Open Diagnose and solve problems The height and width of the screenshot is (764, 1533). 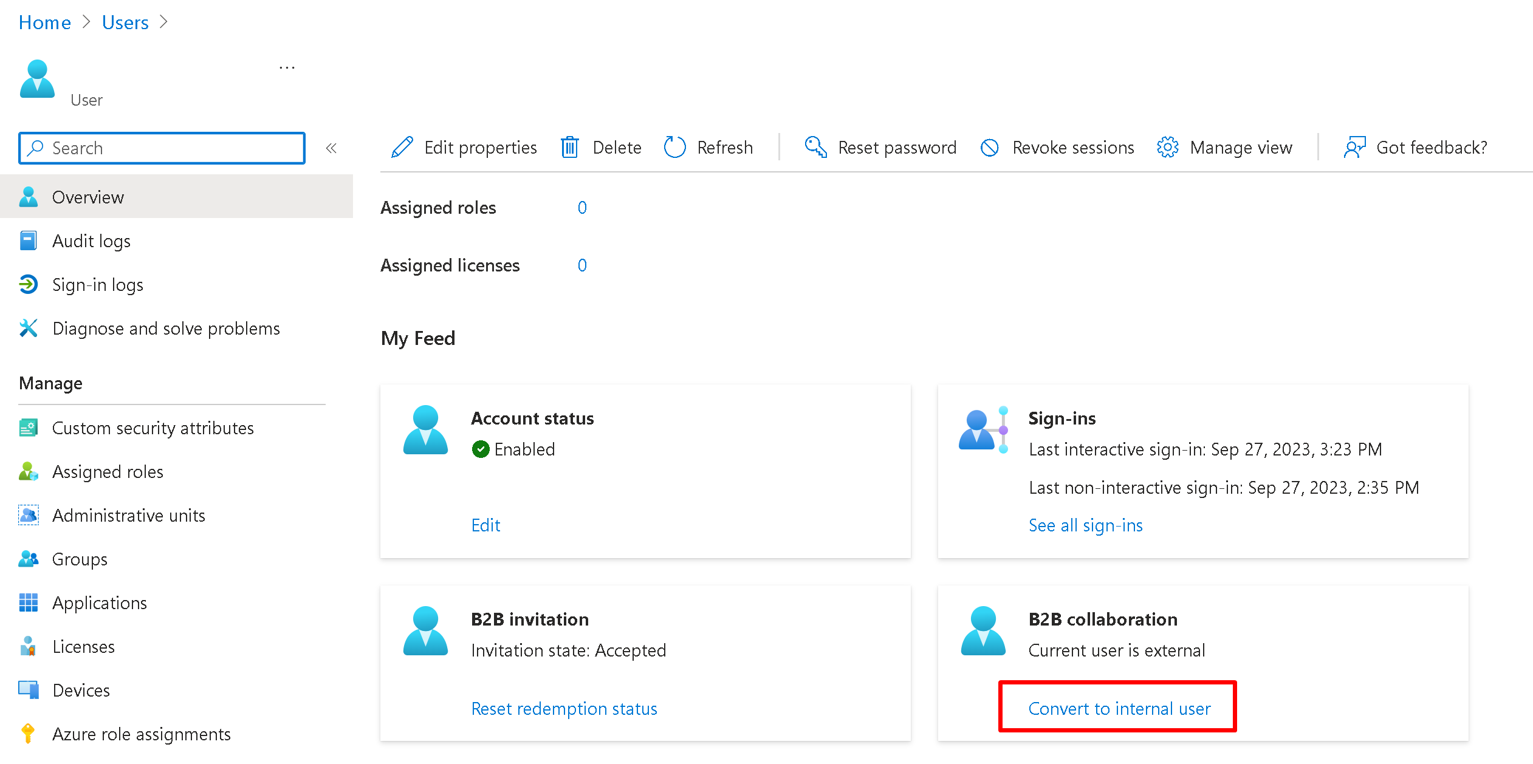point(166,329)
